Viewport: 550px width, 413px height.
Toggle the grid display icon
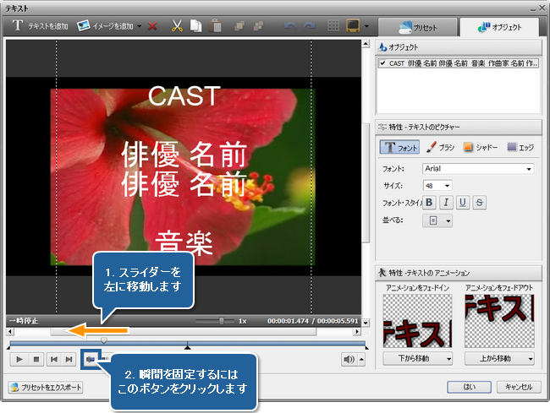(333, 26)
